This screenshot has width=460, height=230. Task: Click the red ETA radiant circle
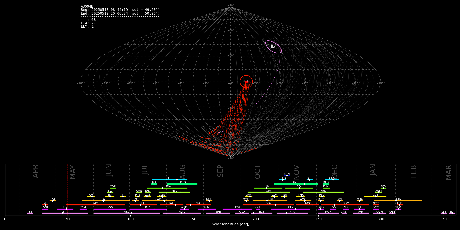246,82
